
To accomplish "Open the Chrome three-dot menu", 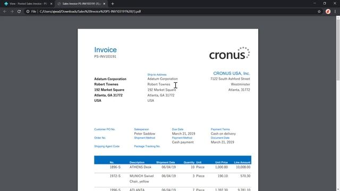I will click(x=335, y=12).
